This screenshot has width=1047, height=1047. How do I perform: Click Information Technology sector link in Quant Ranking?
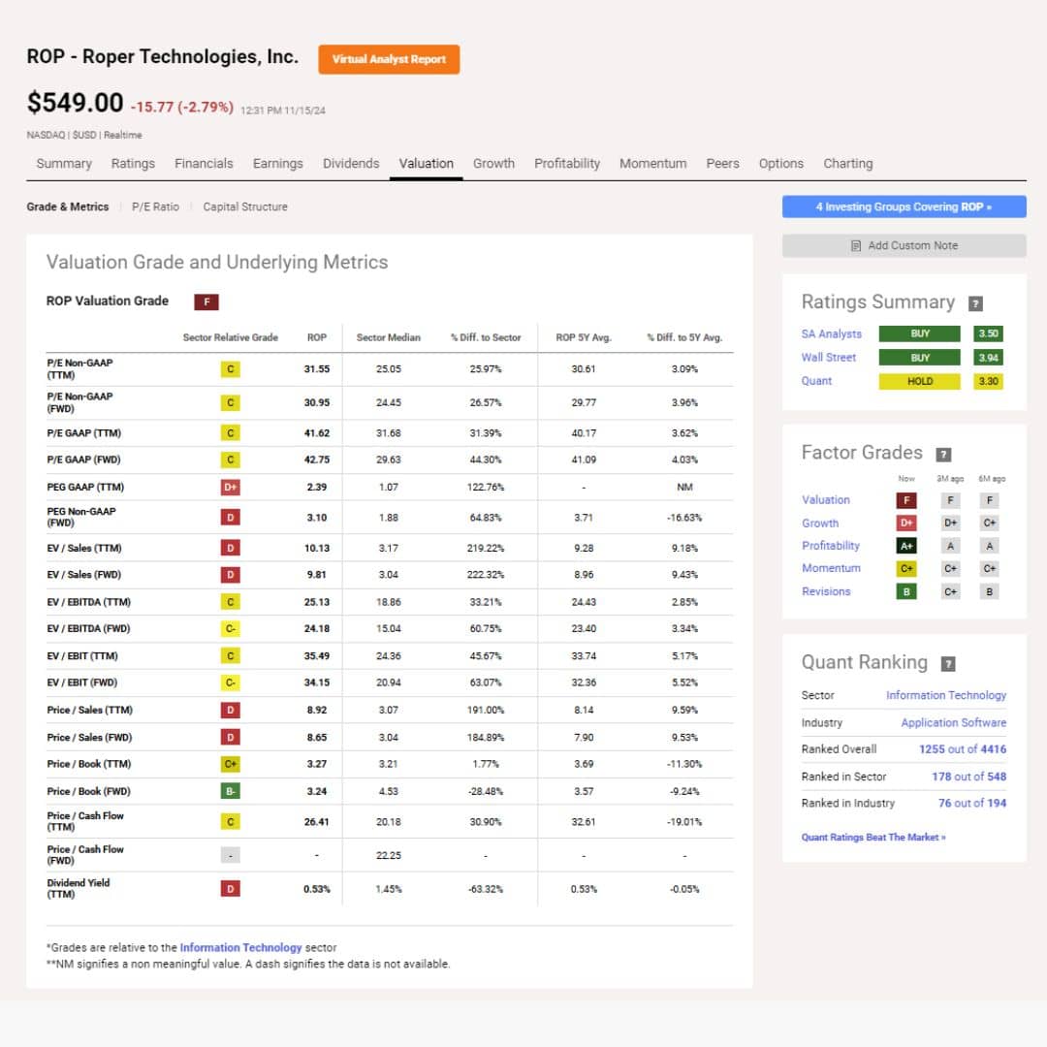click(946, 695)
